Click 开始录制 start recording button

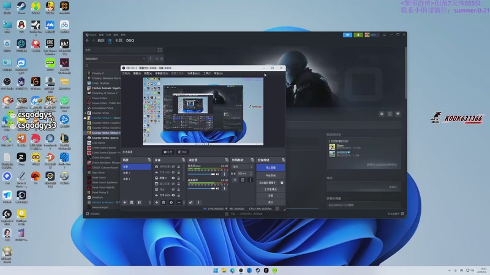click(x=270, y=175)
